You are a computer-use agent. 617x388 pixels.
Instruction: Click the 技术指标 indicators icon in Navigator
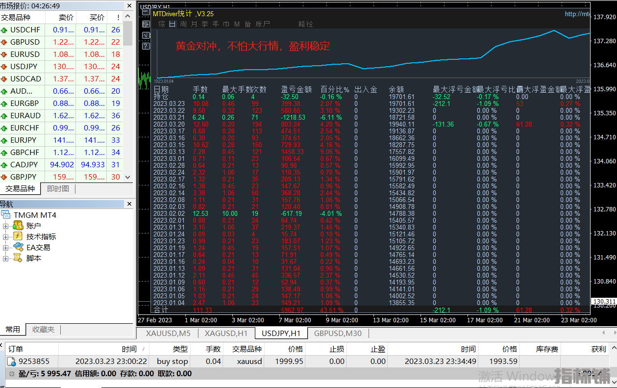click(x=18, y=236)
